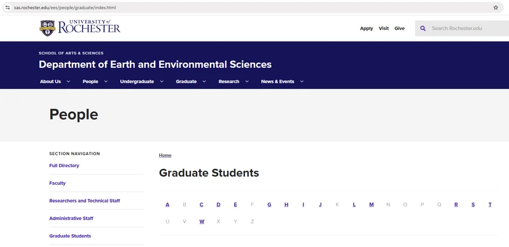
Task: Jump to letter I in alphabet index
Action: pos(303,204)
